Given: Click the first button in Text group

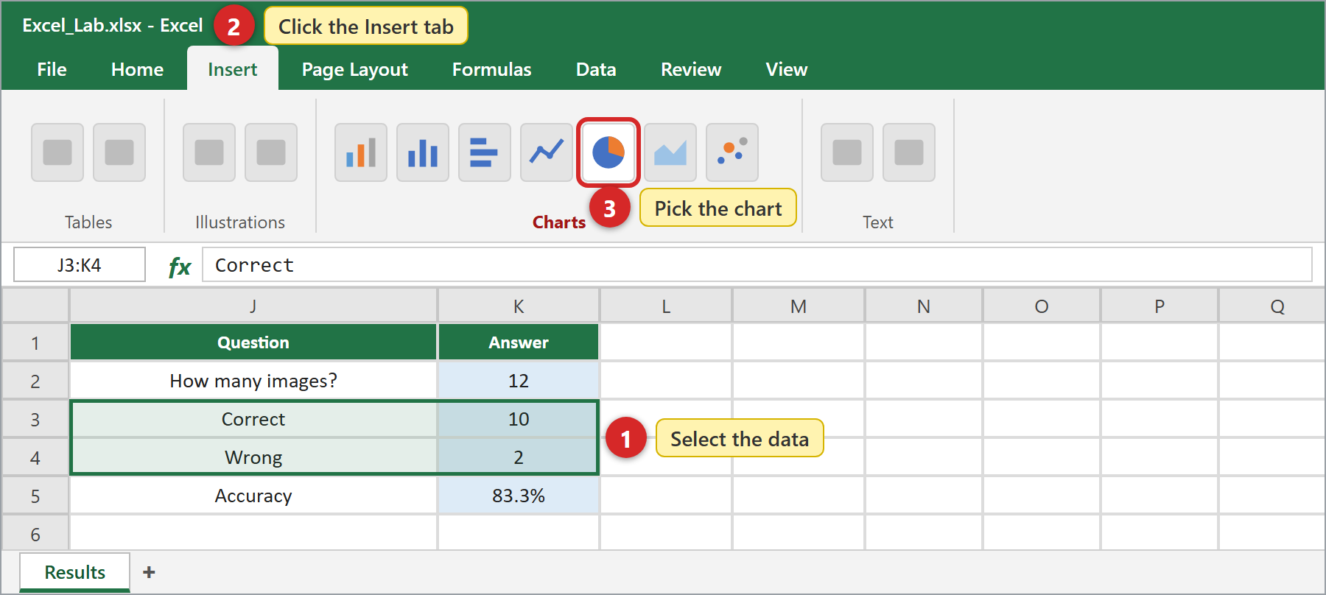Looking at the screenshot, I should point(847,152).
